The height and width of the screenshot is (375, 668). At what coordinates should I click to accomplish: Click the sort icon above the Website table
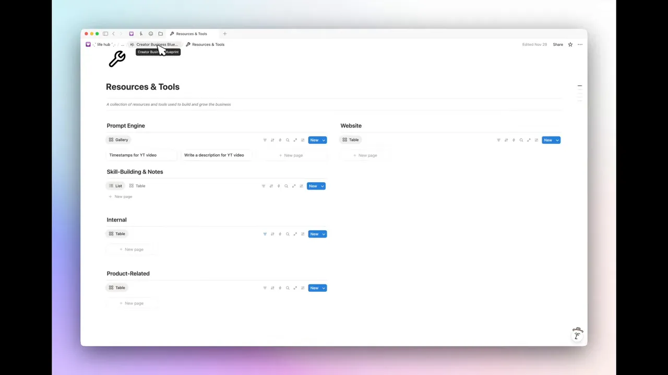coord(506,140)
